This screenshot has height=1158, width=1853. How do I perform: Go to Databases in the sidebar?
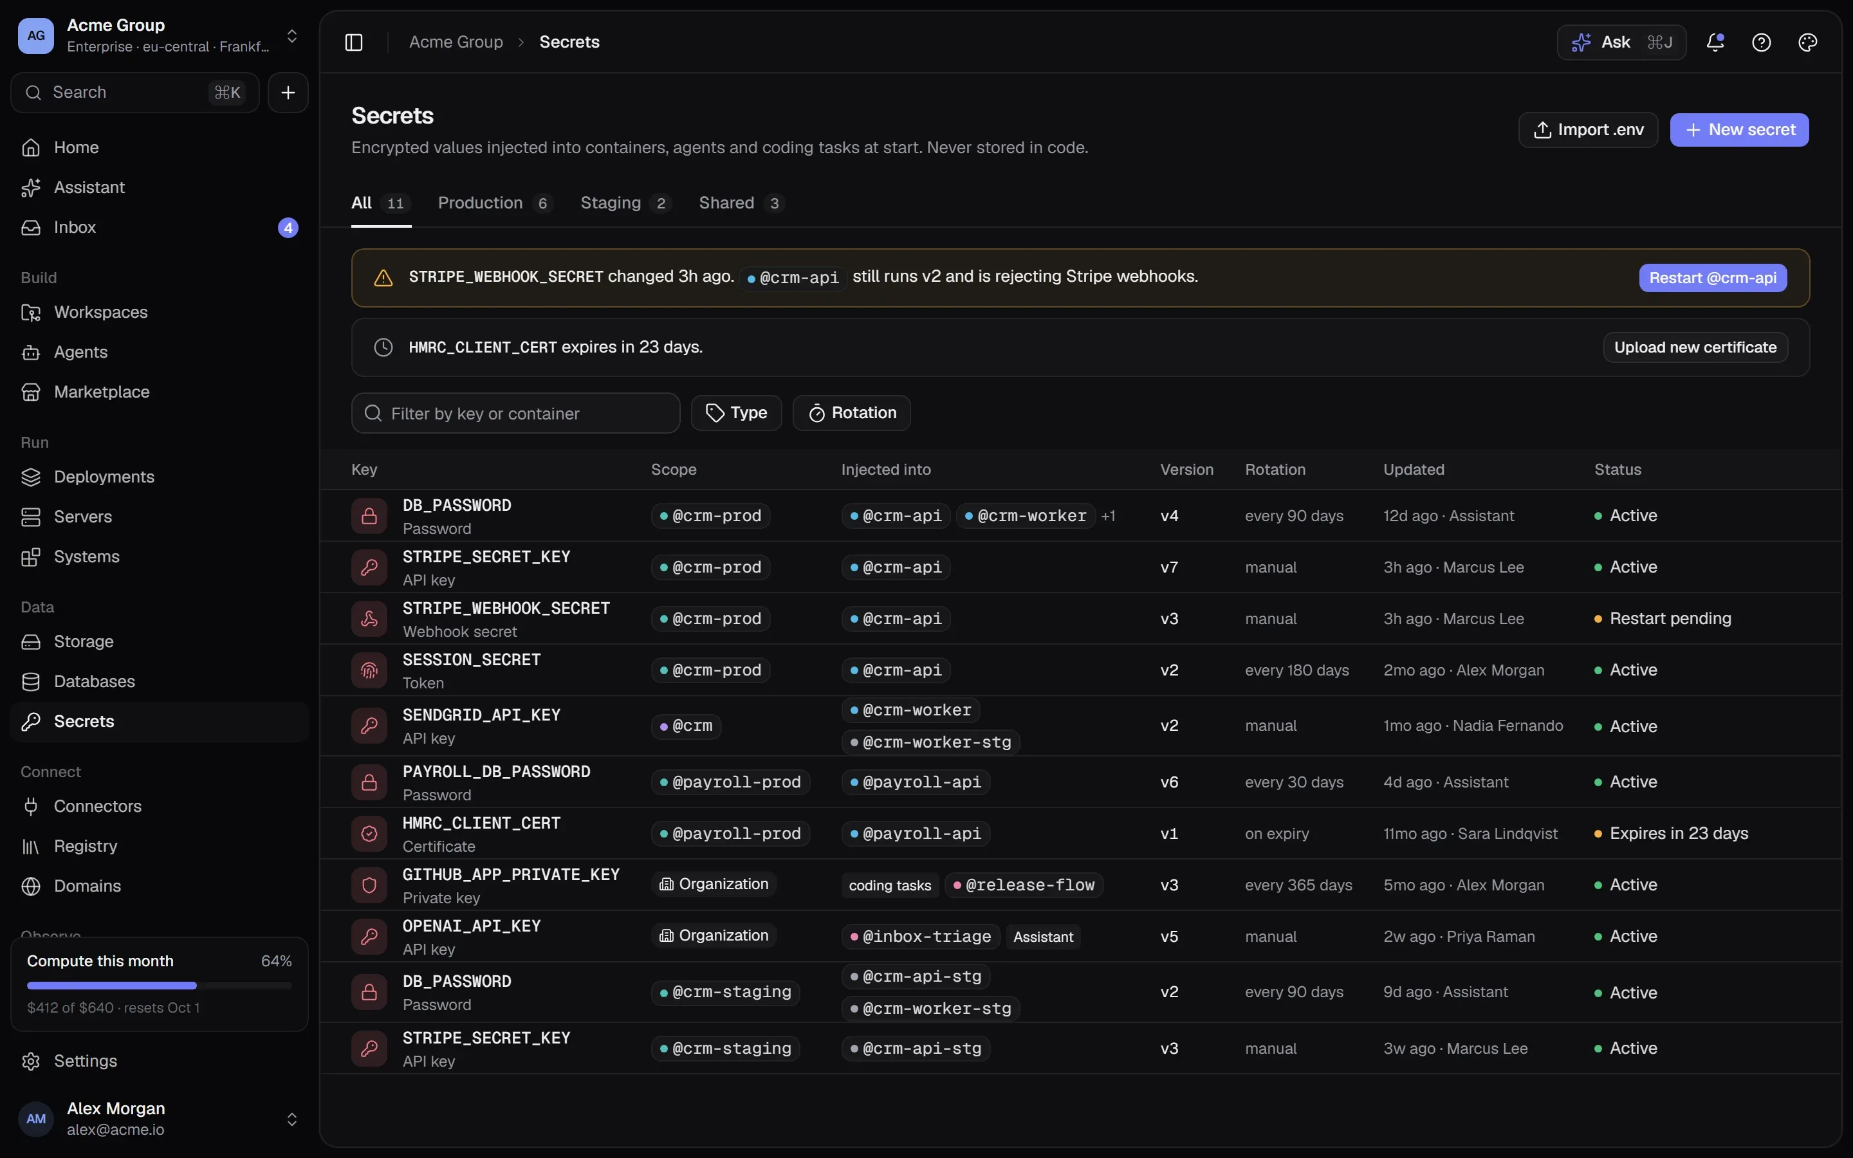pyautogui.click(x=160, y=682)
